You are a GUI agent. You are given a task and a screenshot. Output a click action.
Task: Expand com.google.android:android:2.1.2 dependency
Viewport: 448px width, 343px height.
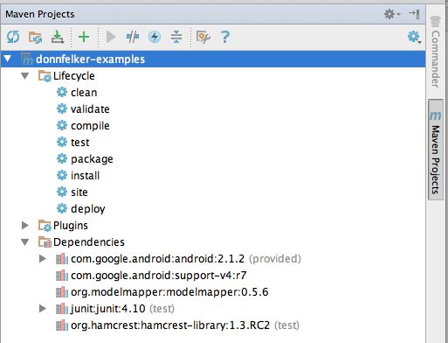(43, 258)
